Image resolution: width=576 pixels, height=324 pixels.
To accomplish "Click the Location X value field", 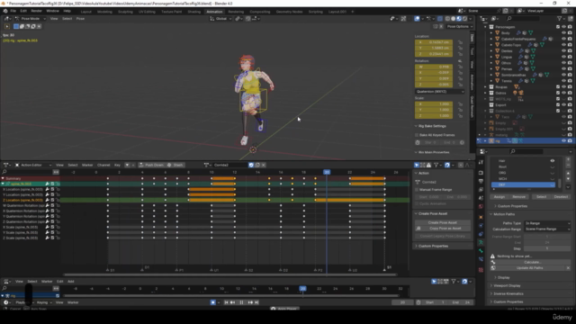I will pyautogui.click(x=434, y=42).
